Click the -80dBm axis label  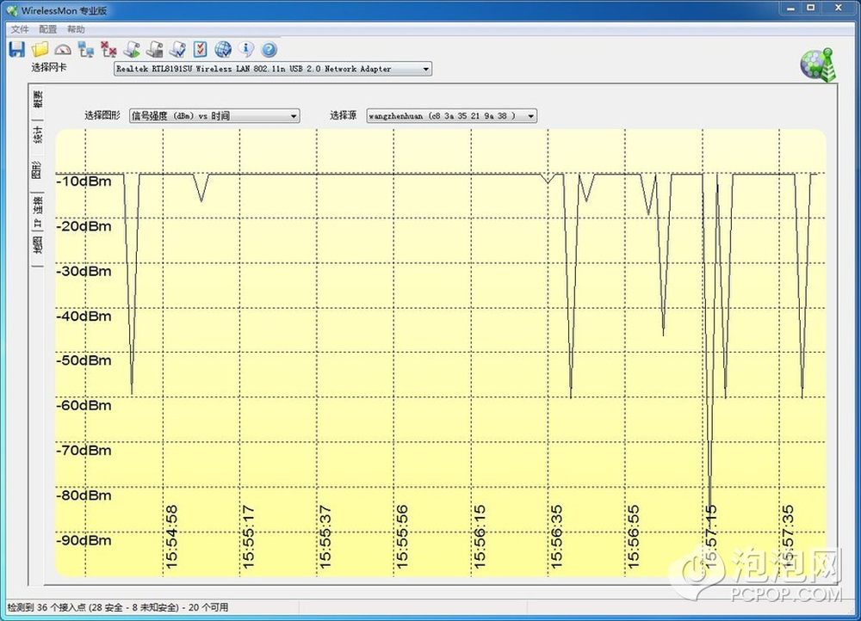click(84, 495)
